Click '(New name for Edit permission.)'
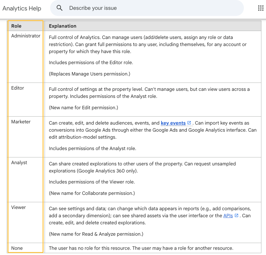The height and width of the screenshot is (255, 266). click(83, 108)
